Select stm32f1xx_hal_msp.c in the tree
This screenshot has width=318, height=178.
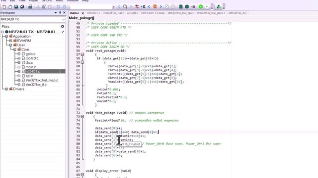click(42, 80)
